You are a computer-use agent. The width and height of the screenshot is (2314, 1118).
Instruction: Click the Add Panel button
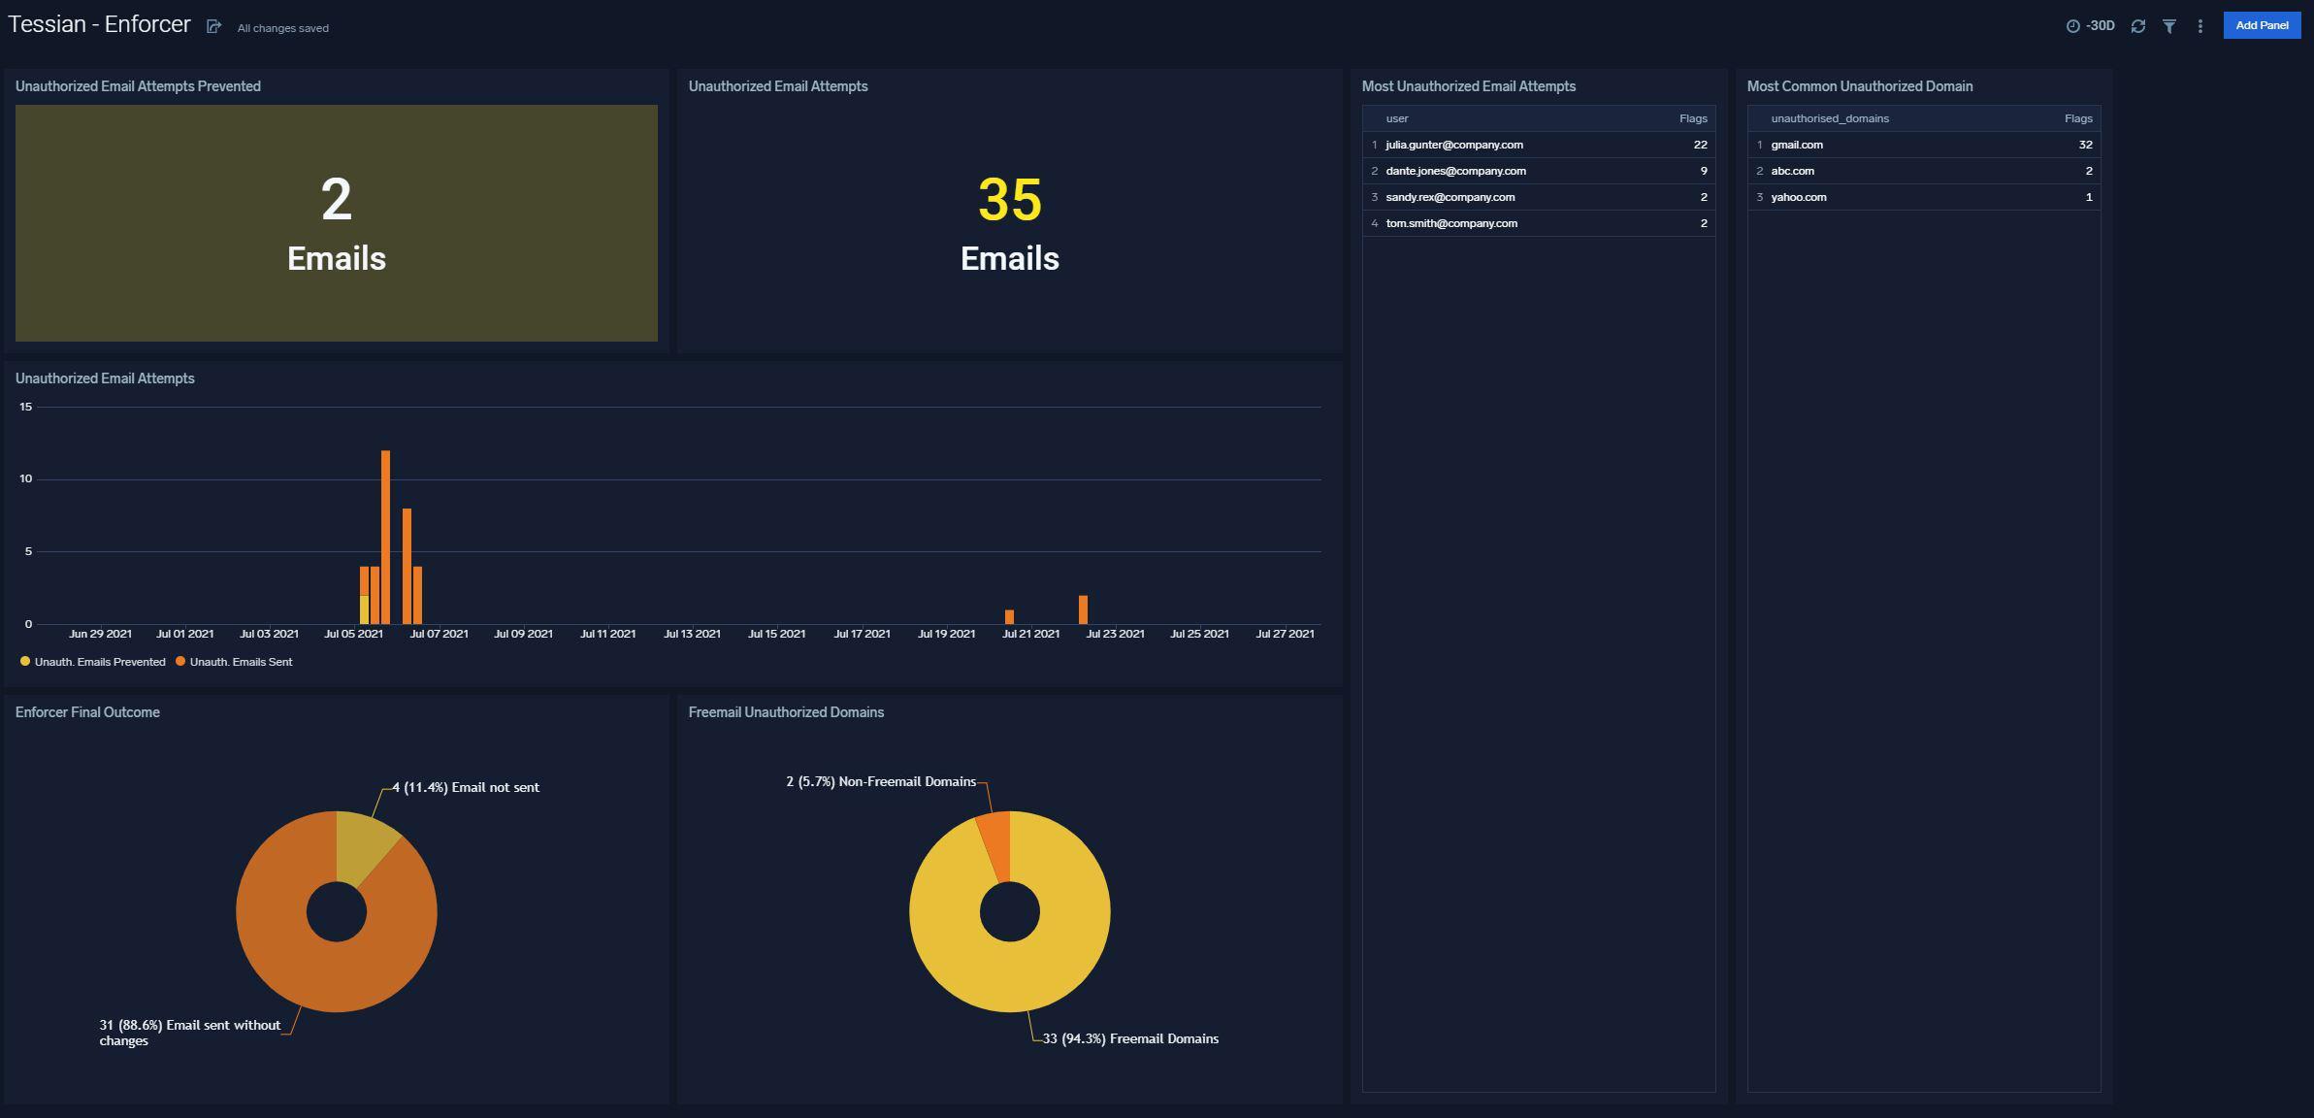2261,25
